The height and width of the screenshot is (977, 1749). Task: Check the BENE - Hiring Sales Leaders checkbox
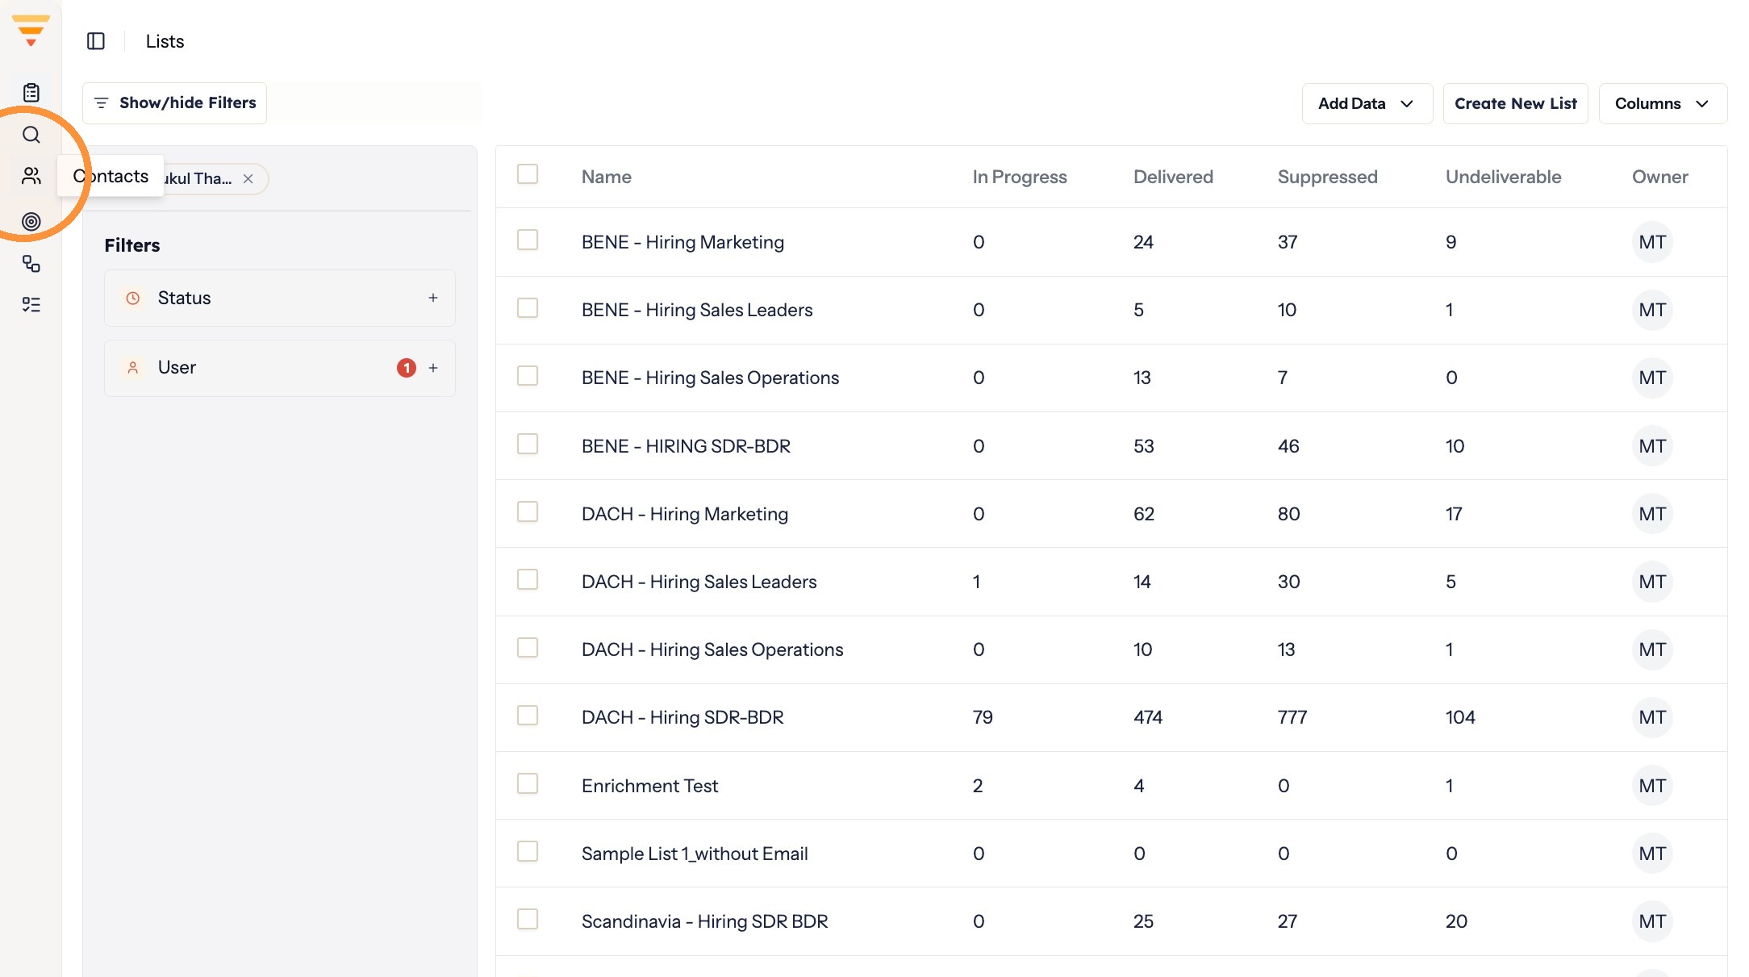click(x=528, y=308)
